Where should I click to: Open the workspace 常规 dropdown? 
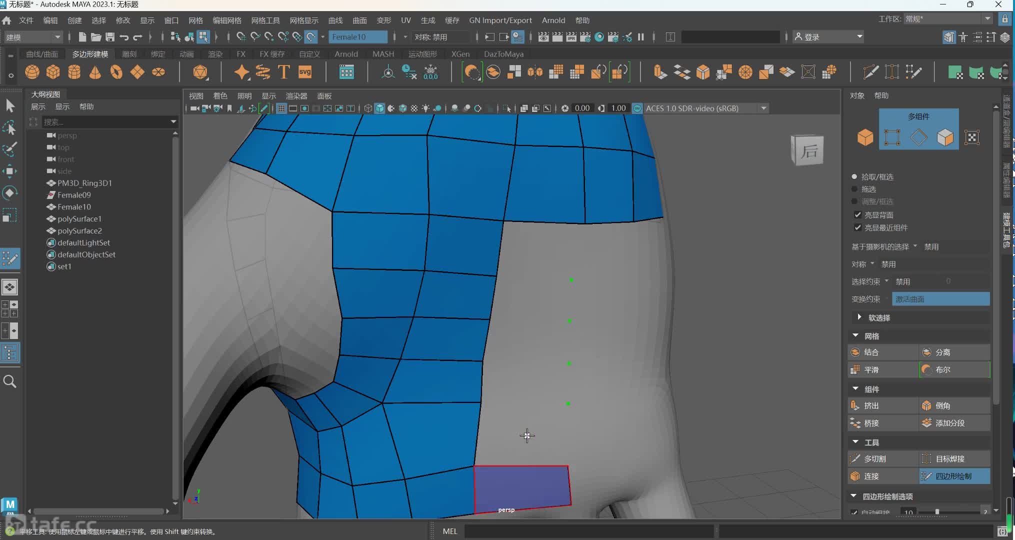point(948,19)
